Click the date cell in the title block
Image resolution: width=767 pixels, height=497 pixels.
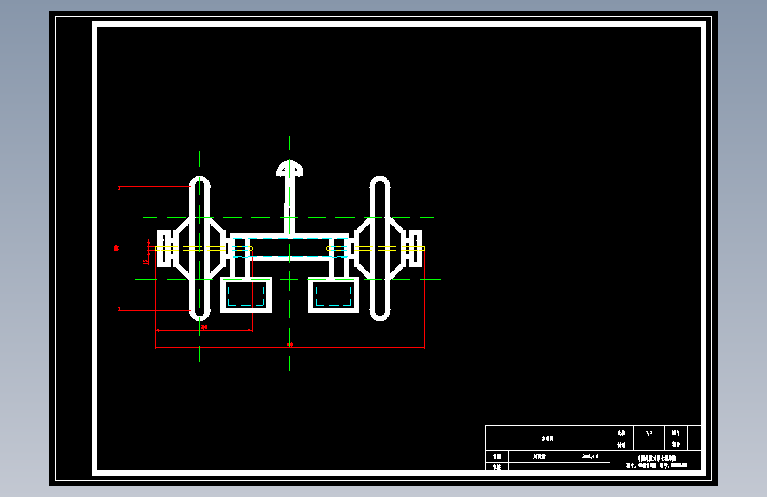click(x=590, y=456)
